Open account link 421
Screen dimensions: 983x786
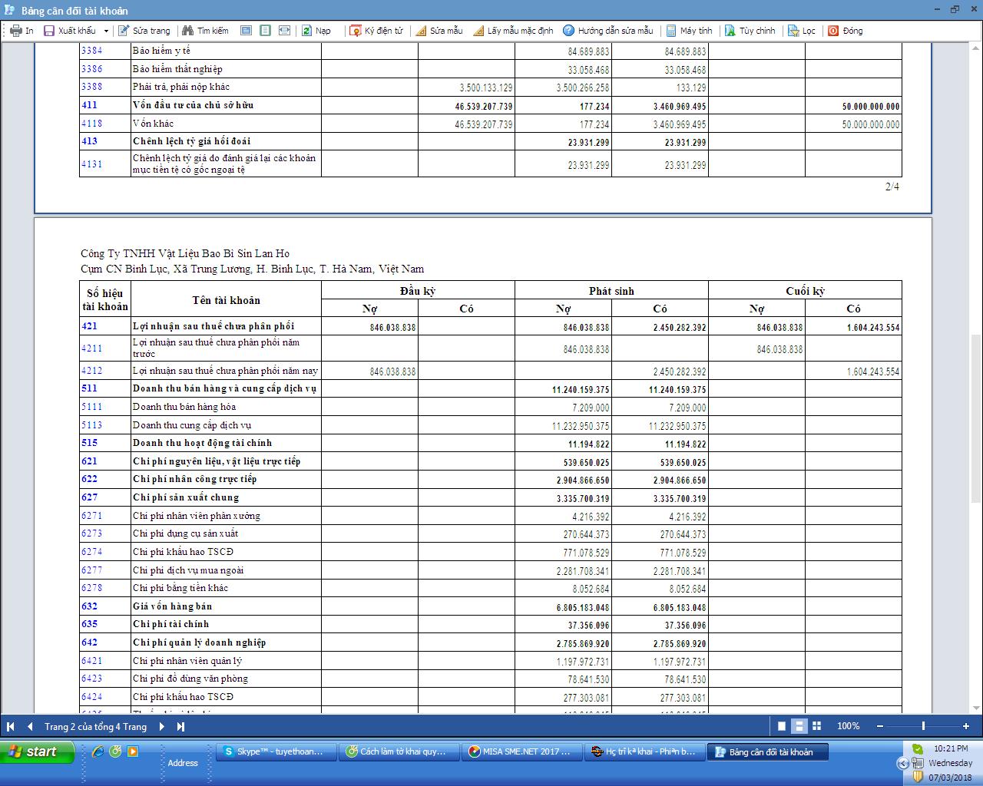pos(90,326)
